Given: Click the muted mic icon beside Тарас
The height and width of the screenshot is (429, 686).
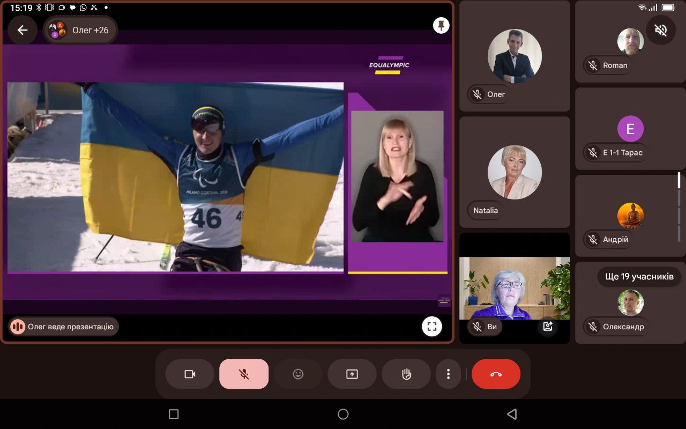Looking at the screenshot, I should [x=593, y=153].
